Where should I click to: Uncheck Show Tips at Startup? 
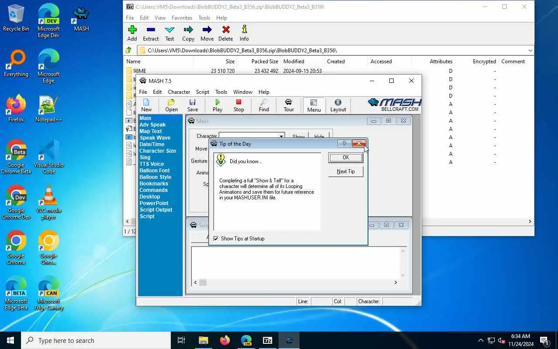click(x=216, y=239)
